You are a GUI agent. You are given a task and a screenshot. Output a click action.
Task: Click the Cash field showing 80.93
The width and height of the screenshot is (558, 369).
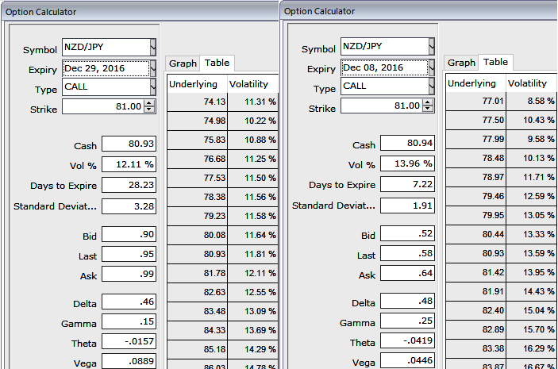click(x=129, y=144)
